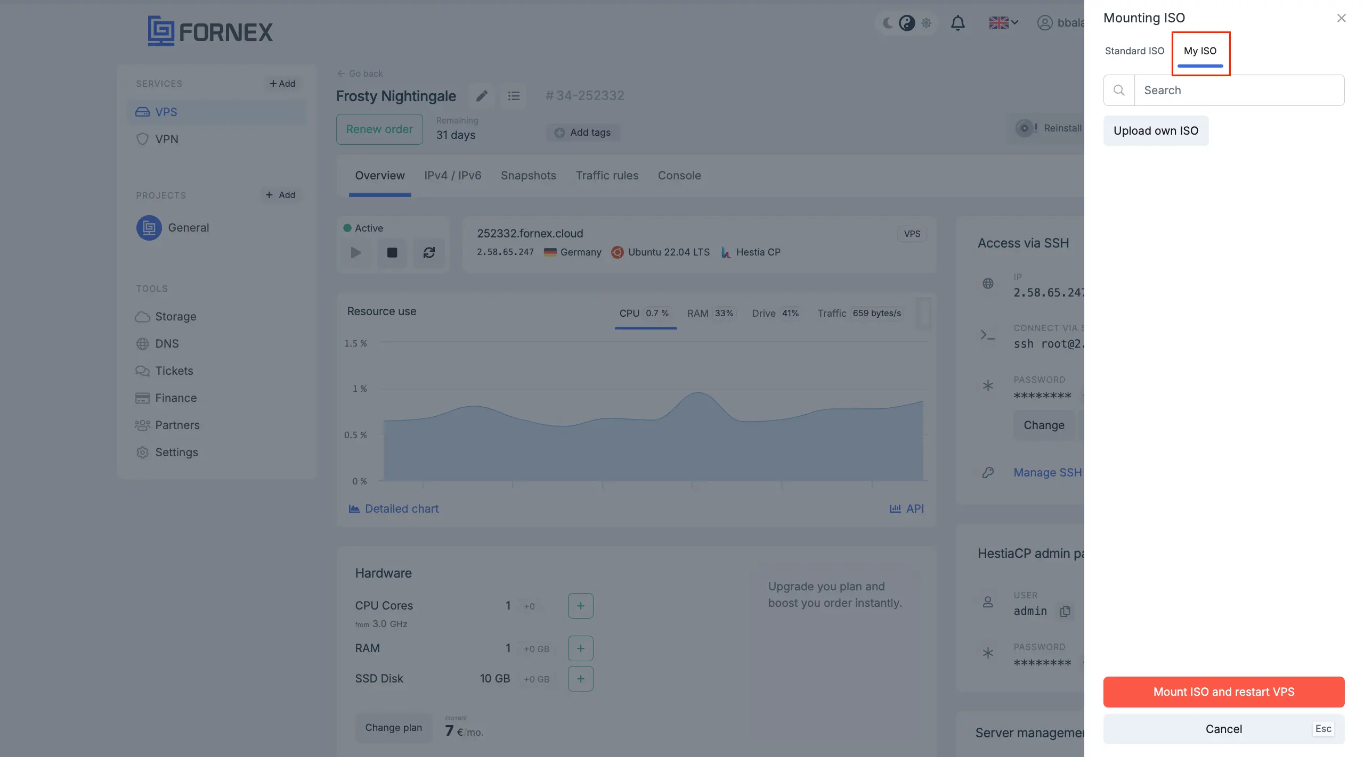The width and height of the screenshot is (1364, 757).
Task: Click Upload own ISO button
Action: 1156,131
